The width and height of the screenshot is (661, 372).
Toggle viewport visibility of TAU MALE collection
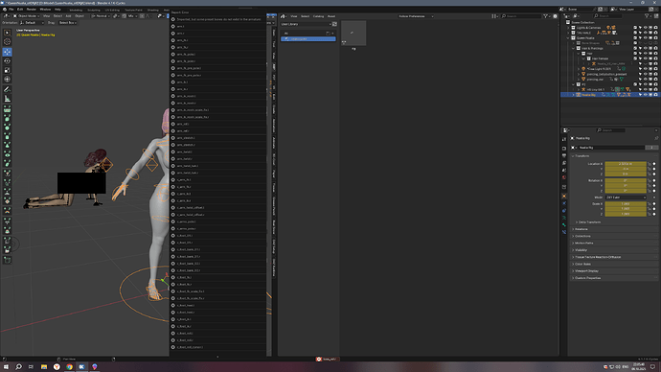coord(645,33)
